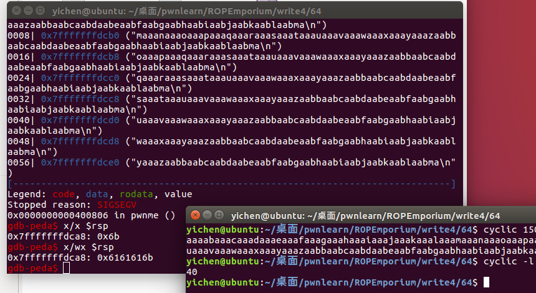Select stack address 0x7fffffffdcc8

click(x=80, y=99)
